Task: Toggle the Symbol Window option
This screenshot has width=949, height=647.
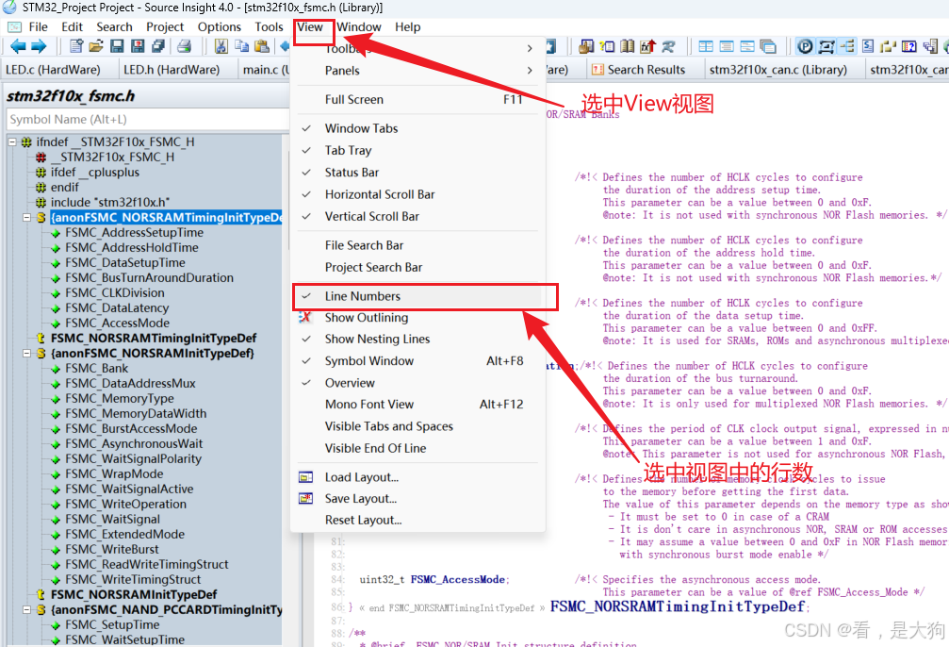Action: point(418,361)
